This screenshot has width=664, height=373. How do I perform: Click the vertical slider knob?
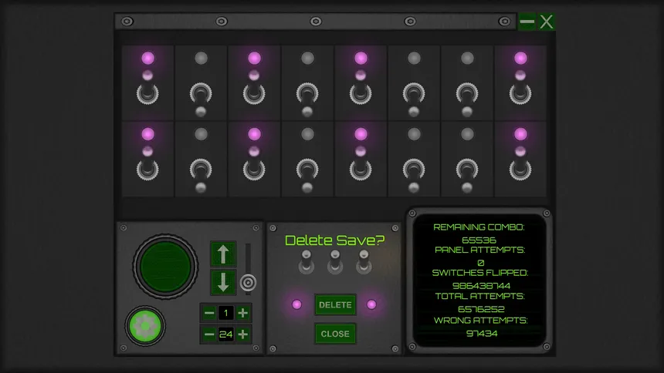point(247,283)
